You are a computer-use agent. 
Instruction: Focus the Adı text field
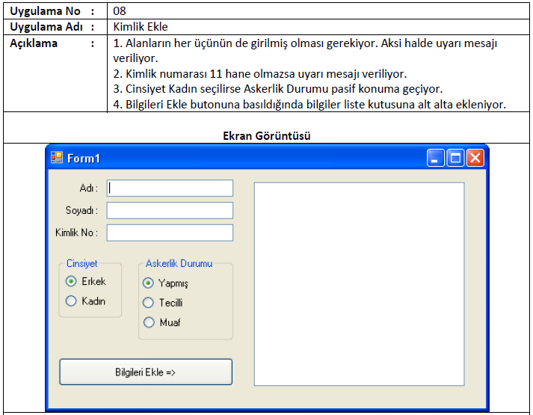pyautogui.click(x=170, y=188)
